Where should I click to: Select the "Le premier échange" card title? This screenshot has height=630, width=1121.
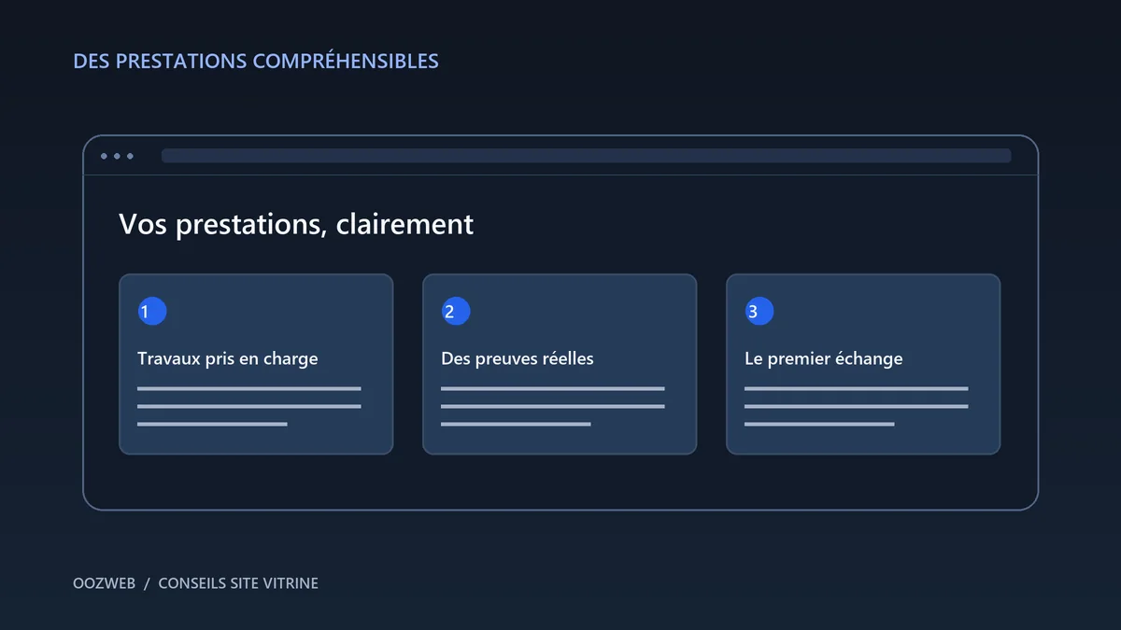tap(824, 358)
